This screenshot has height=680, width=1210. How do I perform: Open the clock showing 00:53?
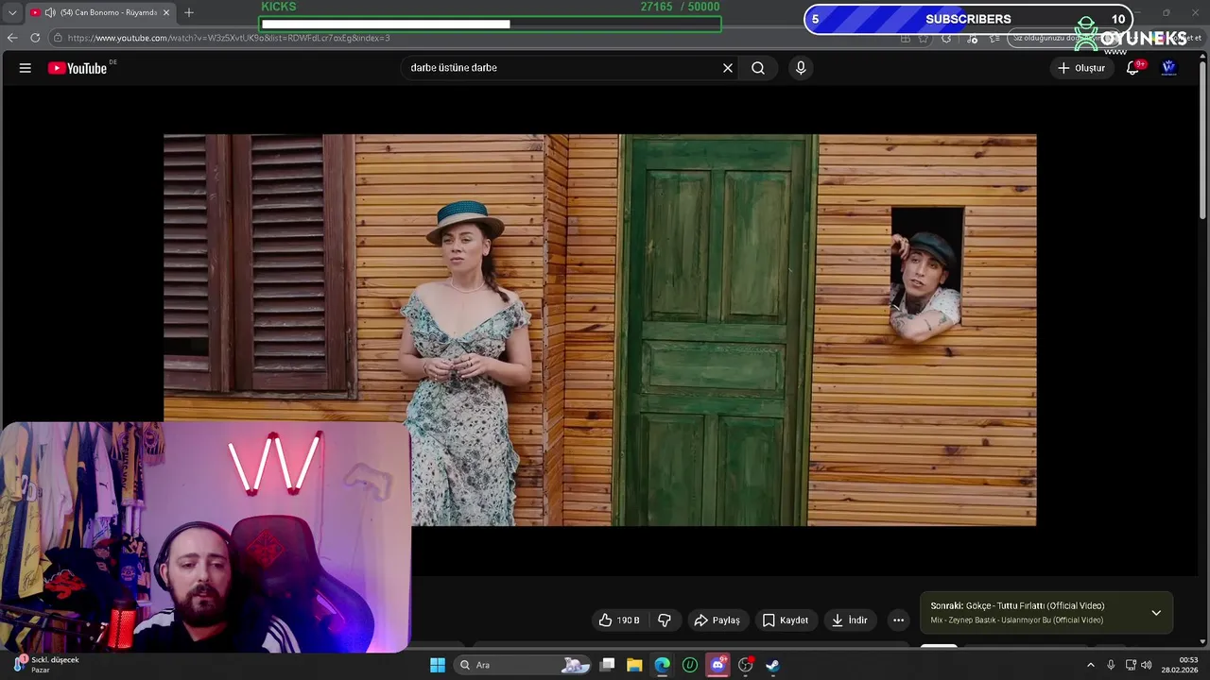point(1182,665)
